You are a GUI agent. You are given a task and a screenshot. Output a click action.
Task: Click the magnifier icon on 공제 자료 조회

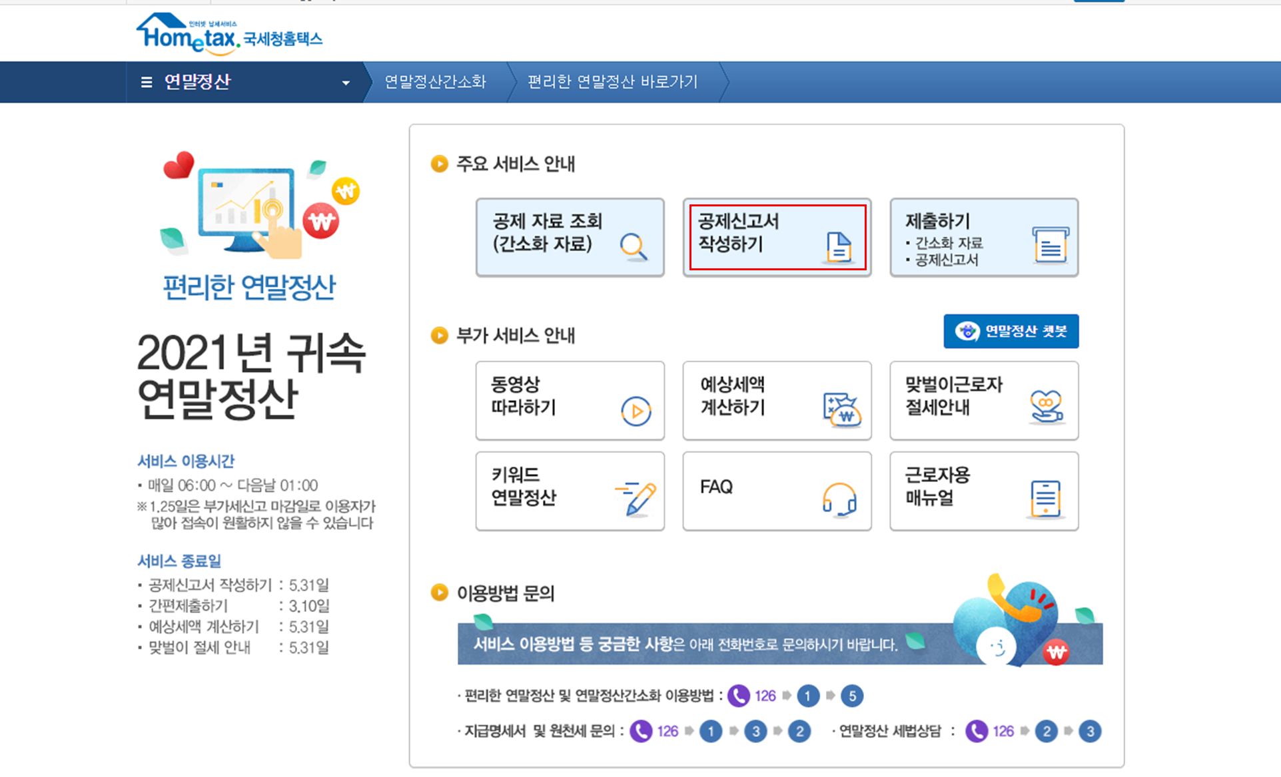633,246
